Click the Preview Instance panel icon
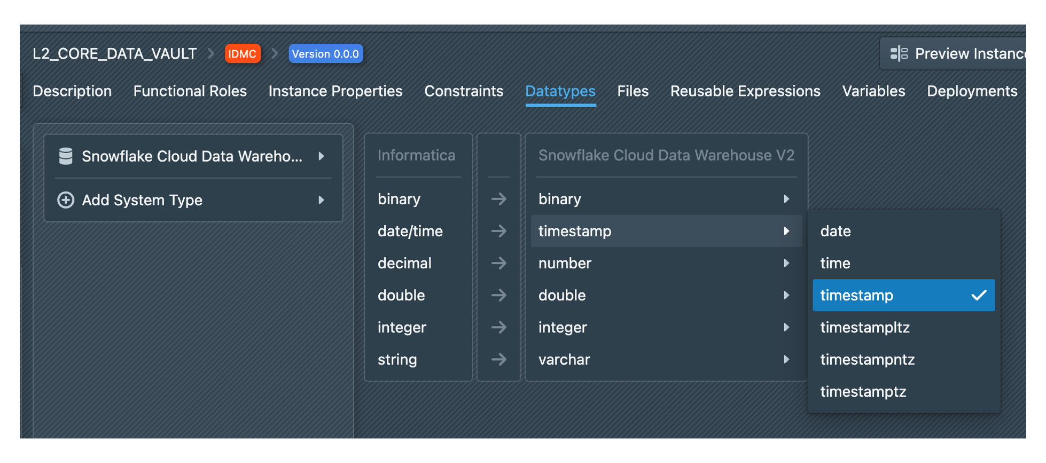Viewport: 1046px width, 463px height. coord(899,53)
